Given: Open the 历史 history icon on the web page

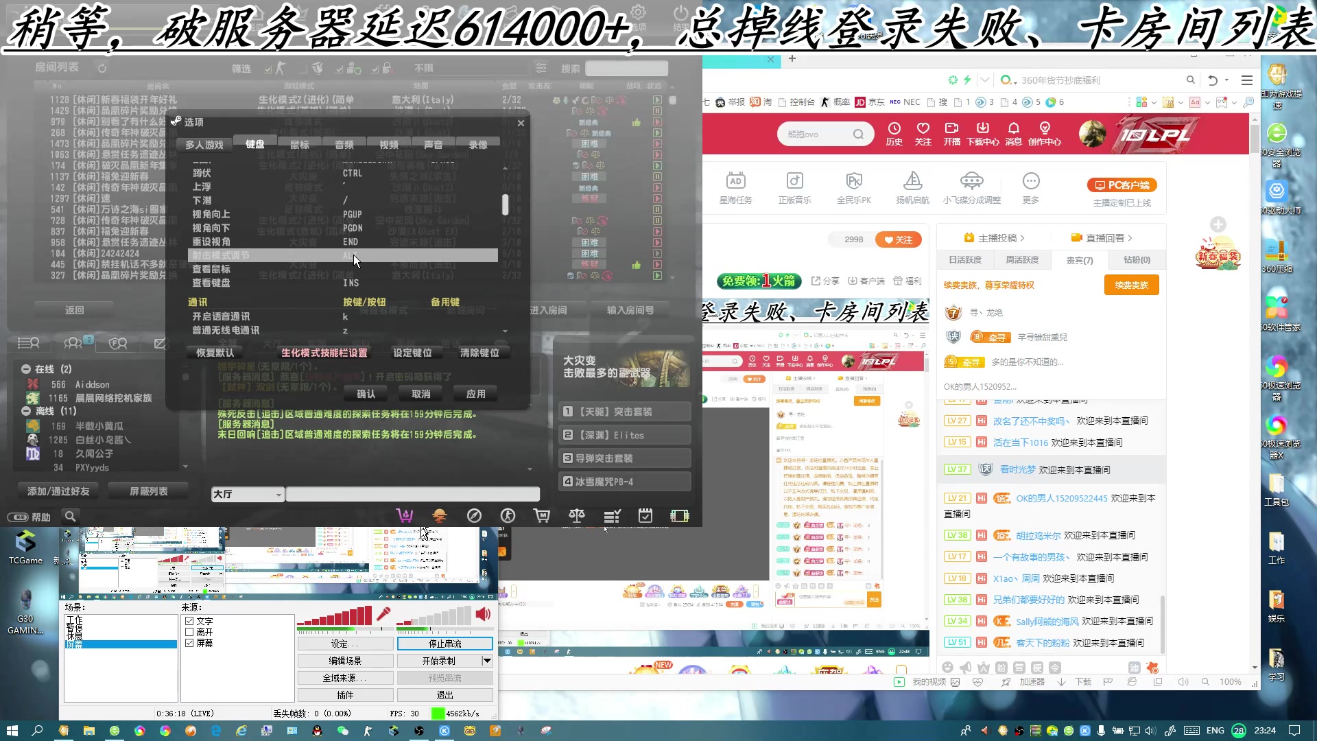Looking at the screenshot, I should click(894, 128).
